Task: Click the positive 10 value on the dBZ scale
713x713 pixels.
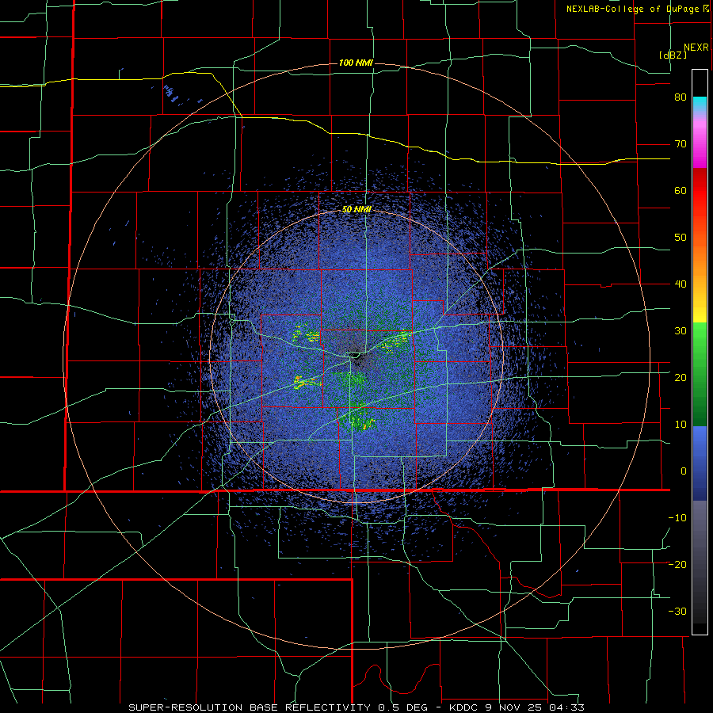Action: 681,425
